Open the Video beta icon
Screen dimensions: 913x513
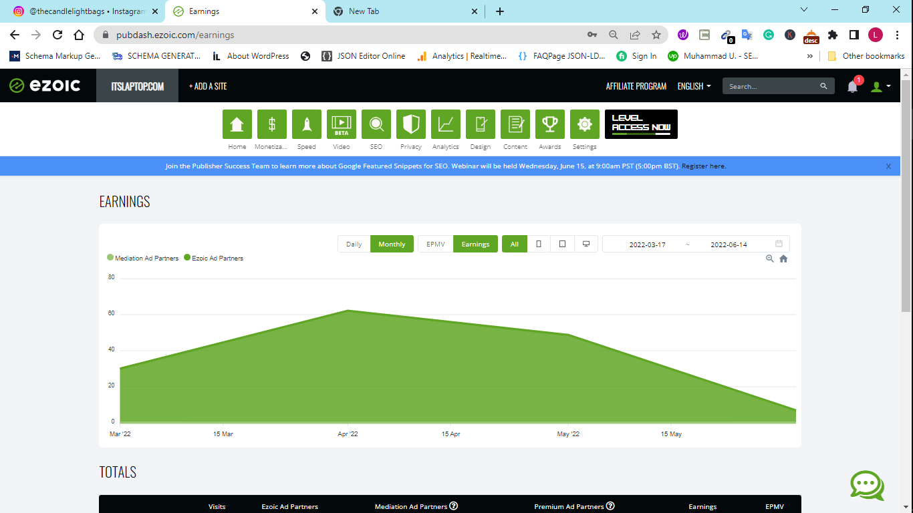coord(341,124)
